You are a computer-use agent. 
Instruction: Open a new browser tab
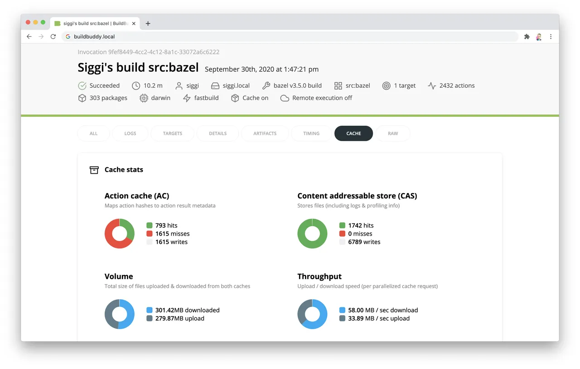[x=148, y=24]
